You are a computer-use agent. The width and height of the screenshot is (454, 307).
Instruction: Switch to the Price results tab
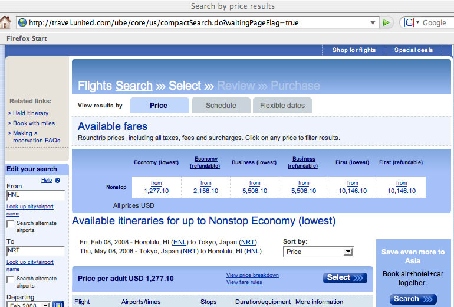point(159,106)
